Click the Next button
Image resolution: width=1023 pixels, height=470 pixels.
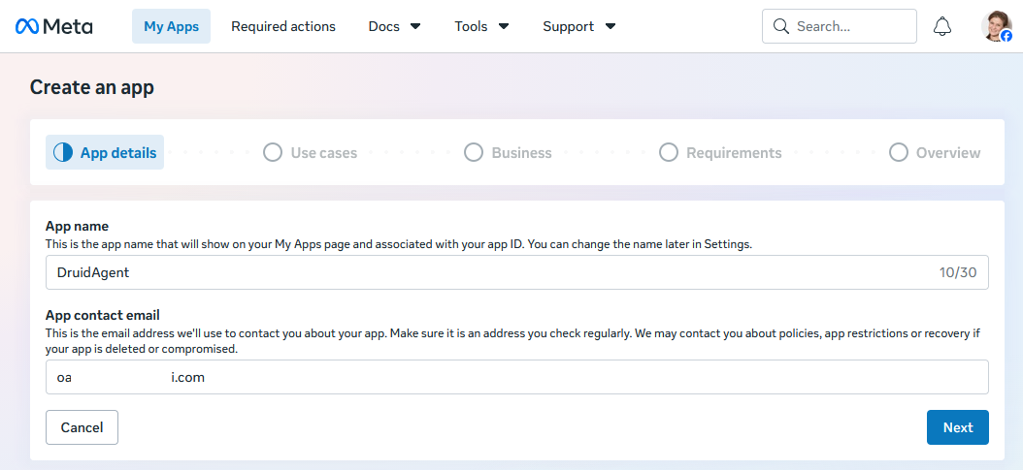click(x=958, y=427)
